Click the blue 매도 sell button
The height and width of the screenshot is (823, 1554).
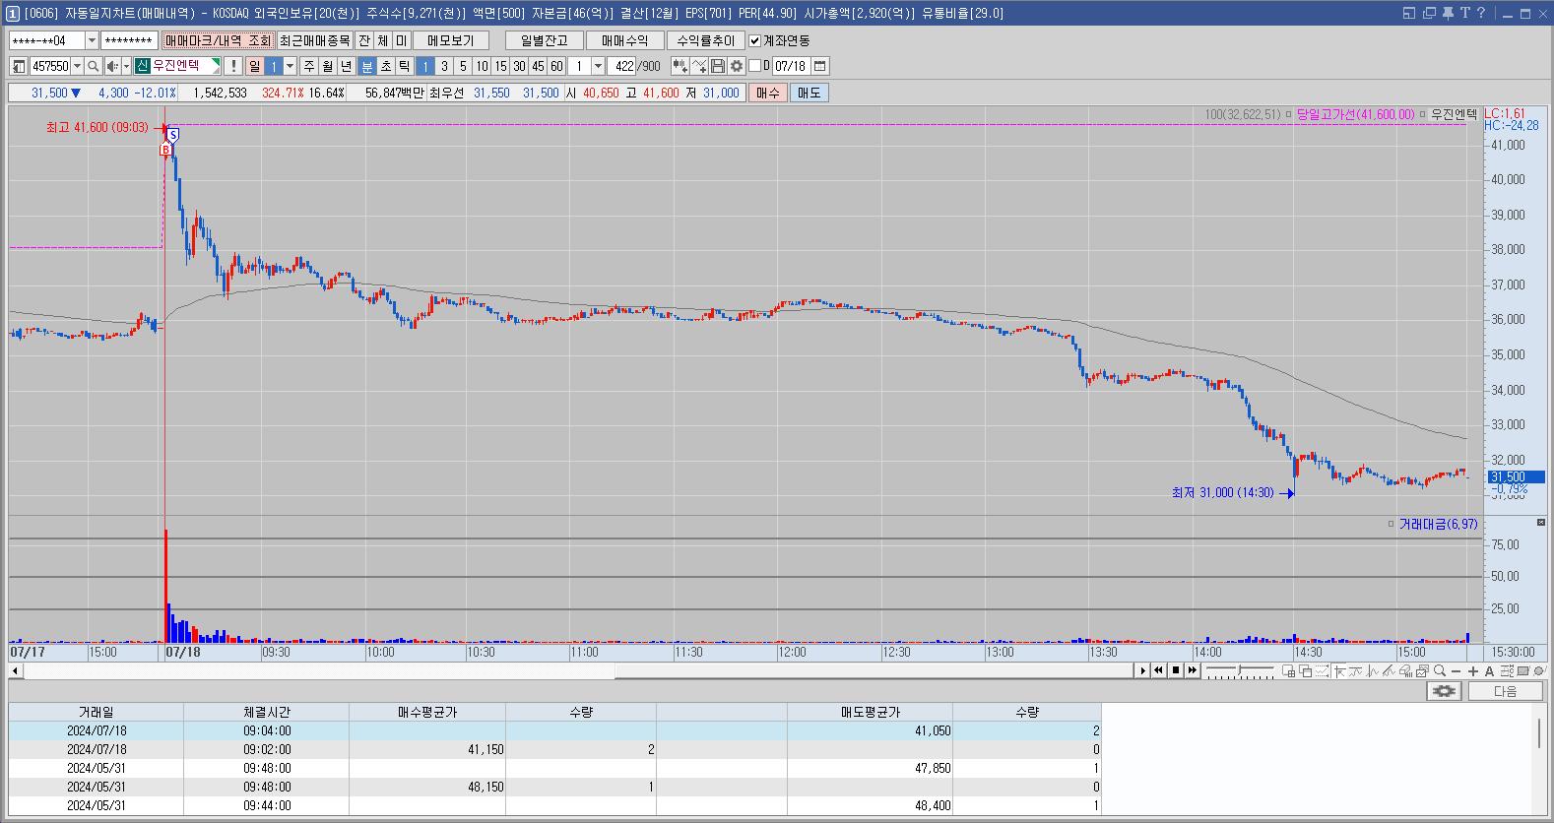(x=809, y=93)
